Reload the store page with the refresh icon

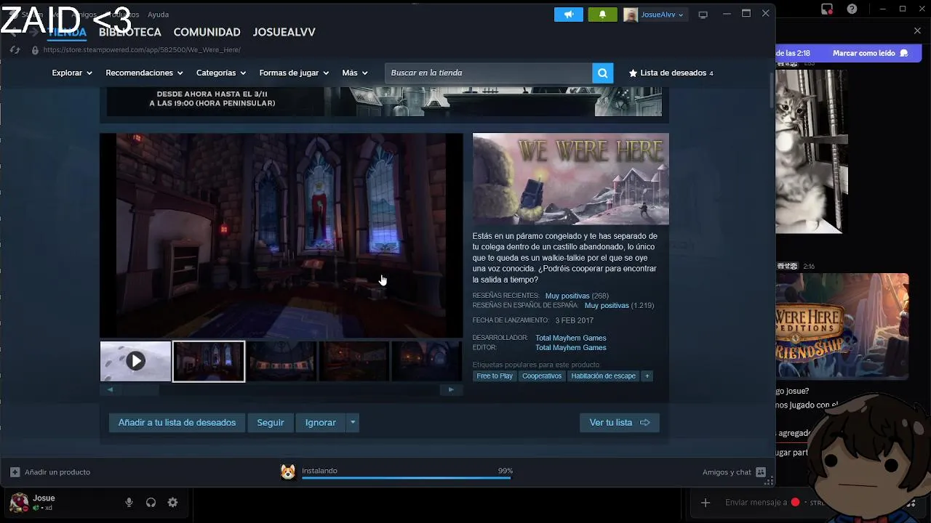pos(15,50)
